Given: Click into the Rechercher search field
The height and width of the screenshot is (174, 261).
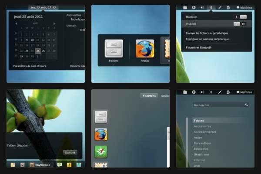Looking at the screenshot, I should point(221,105).
